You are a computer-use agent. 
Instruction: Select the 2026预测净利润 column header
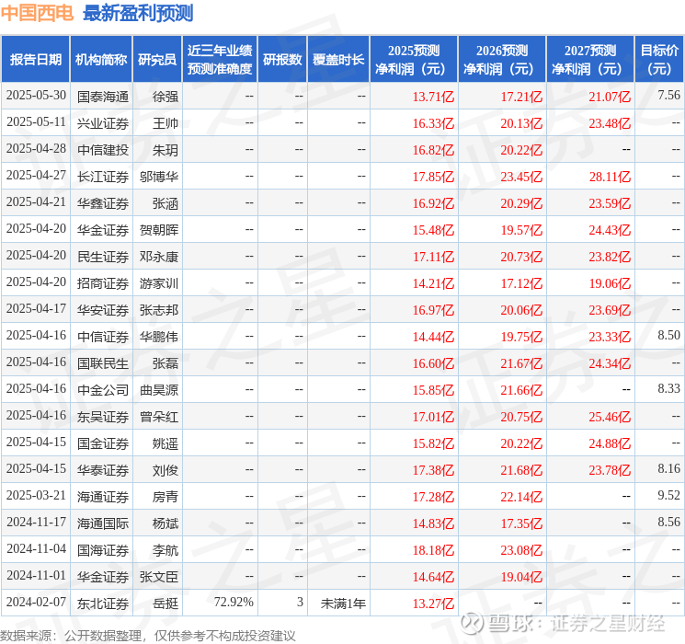point(502,60)
